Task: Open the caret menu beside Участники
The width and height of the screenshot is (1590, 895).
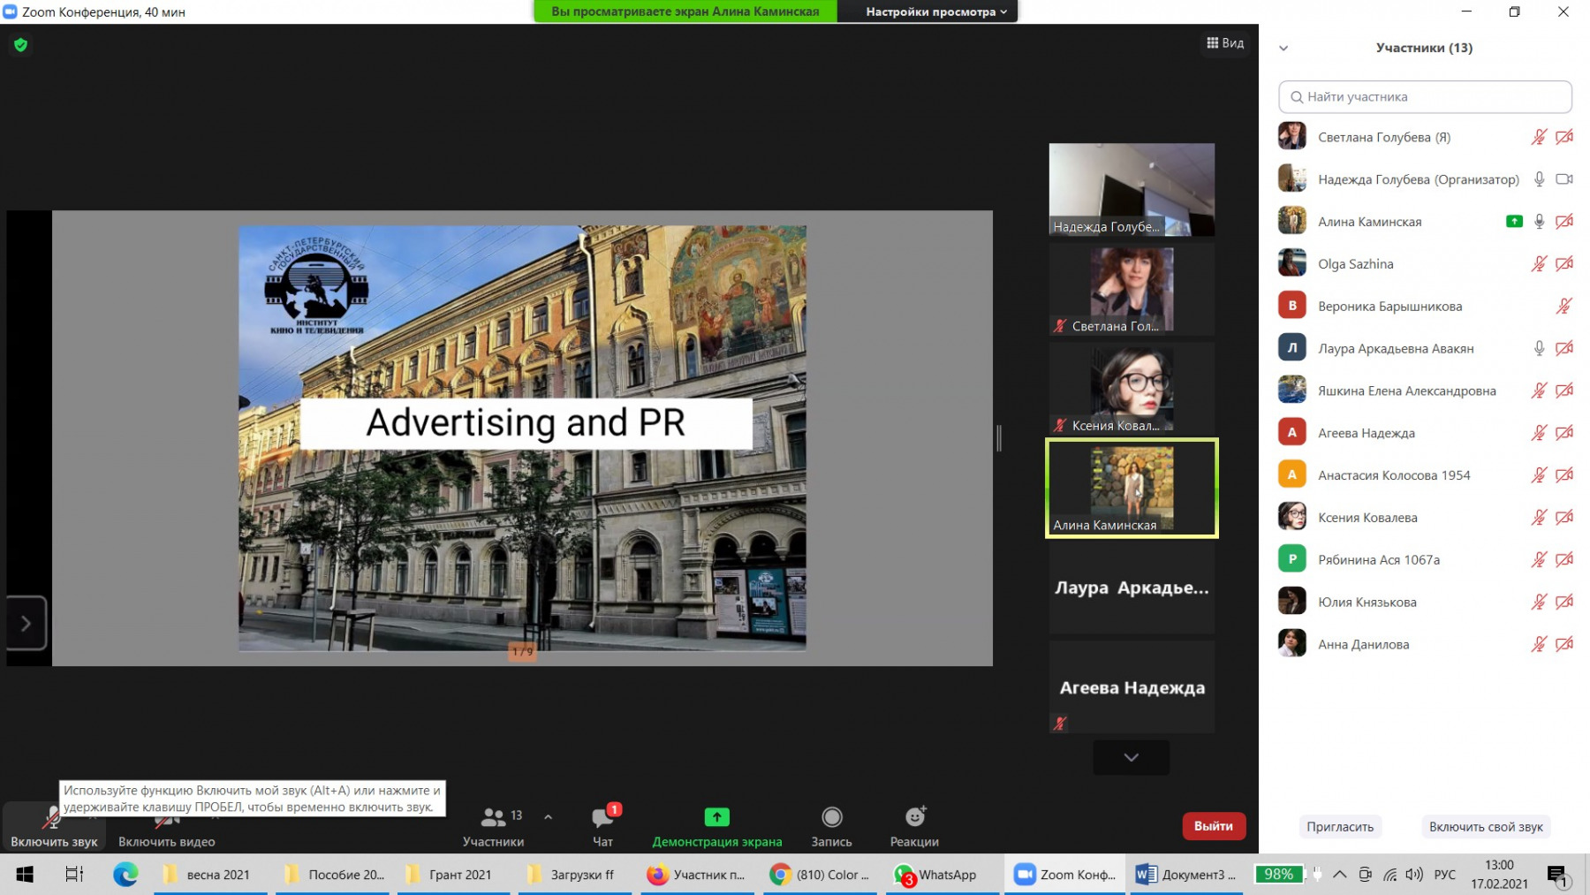Action: (x=549, y=817)
